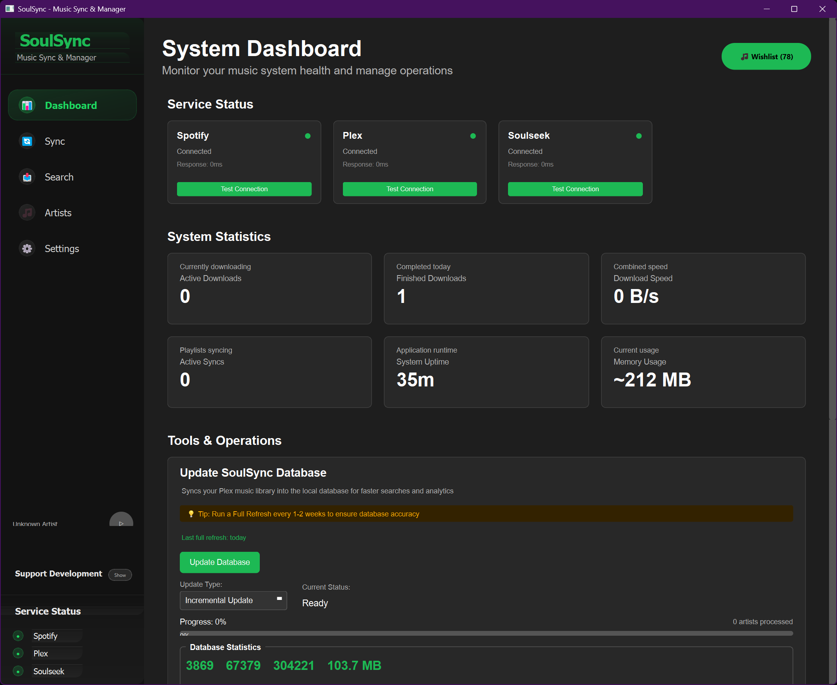
Task: Click the Search sidebar icon
Action: 27,177
